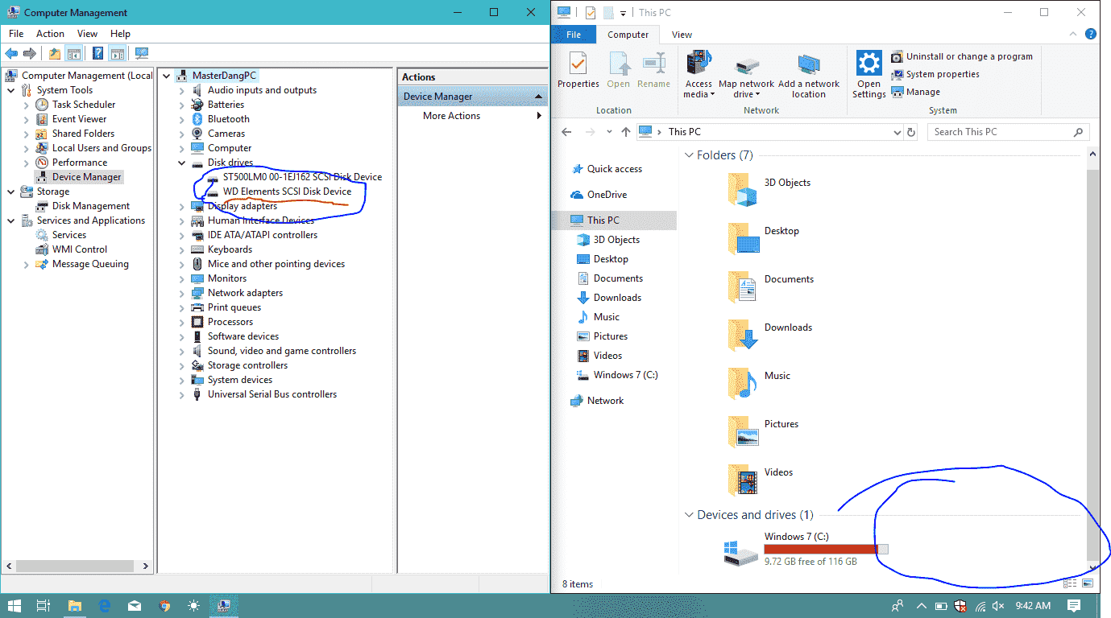Click Mice and other pointing devices

[276, 264]
